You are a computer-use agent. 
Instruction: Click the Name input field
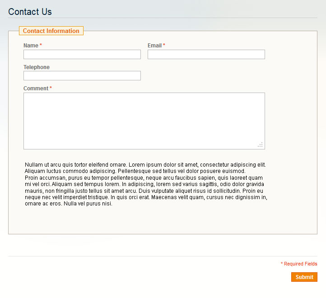coord(82,55)
